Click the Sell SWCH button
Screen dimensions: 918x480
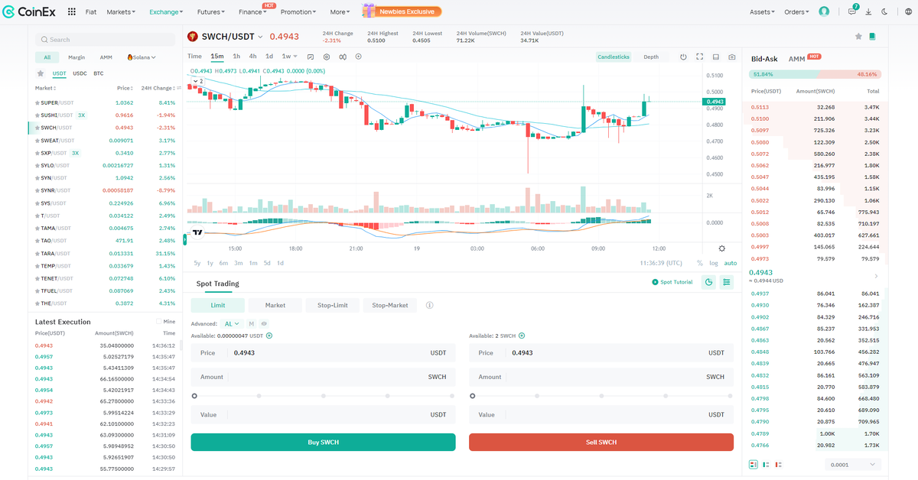tap(601, 443)
